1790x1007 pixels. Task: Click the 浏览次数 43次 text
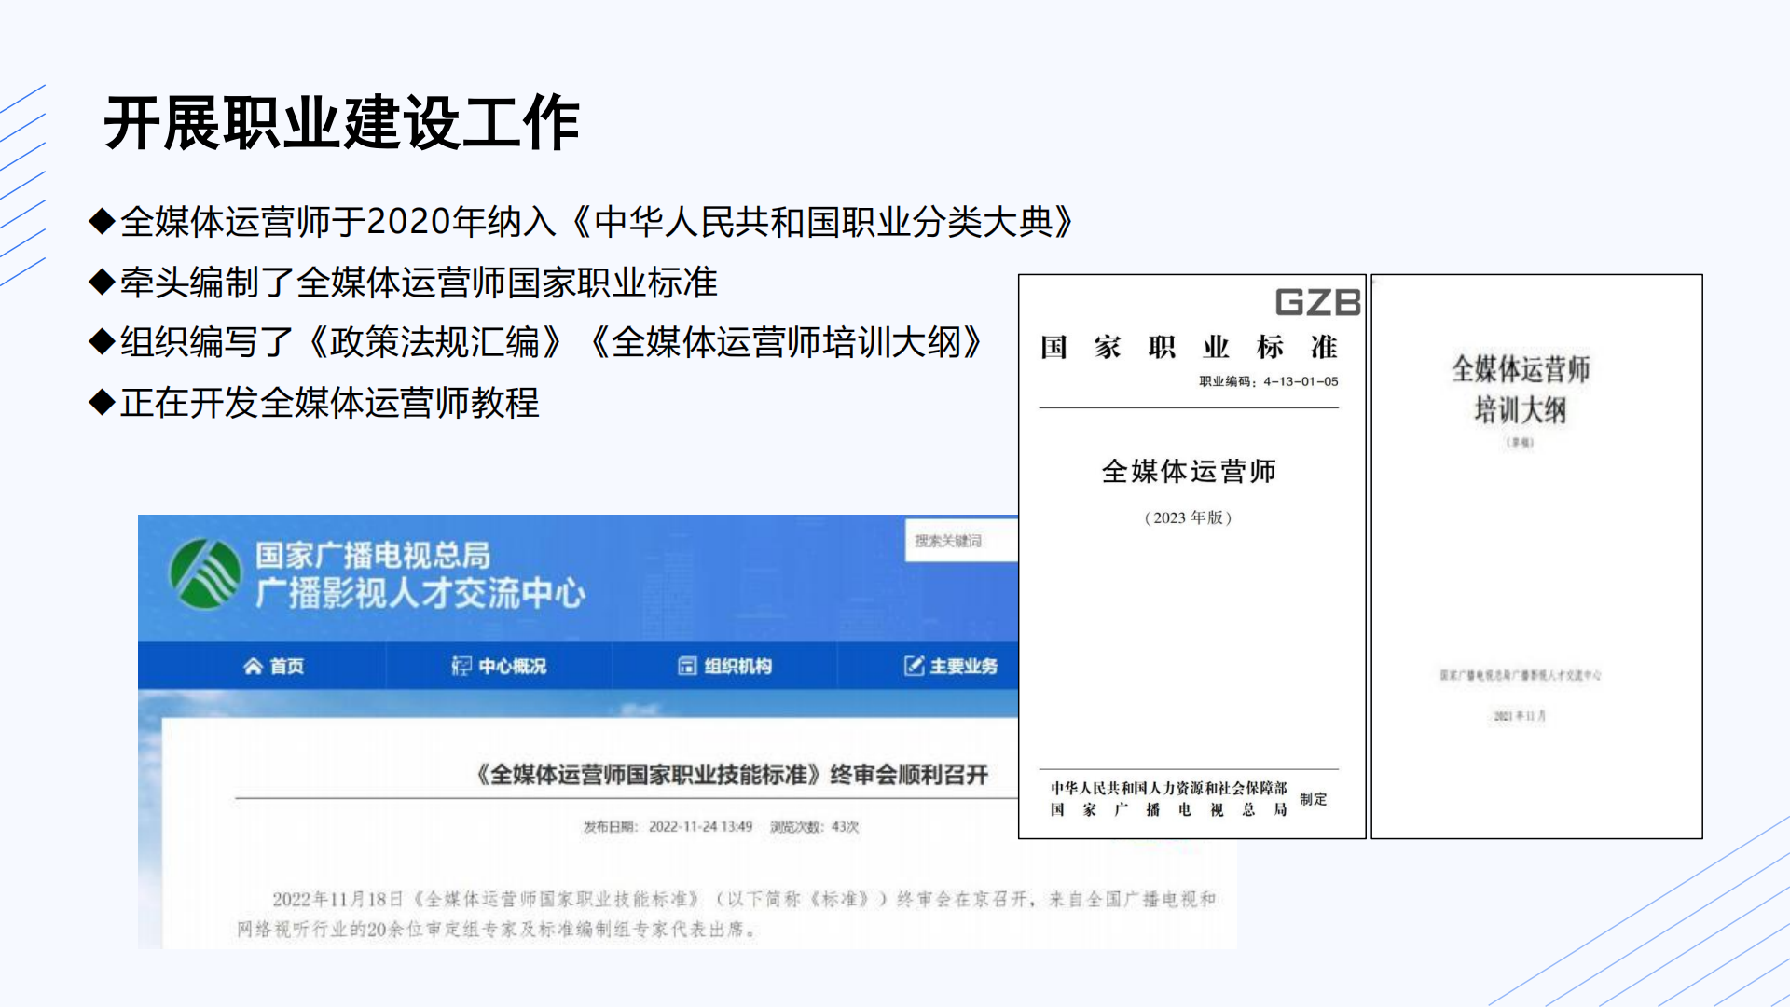(x=814, y=827)
